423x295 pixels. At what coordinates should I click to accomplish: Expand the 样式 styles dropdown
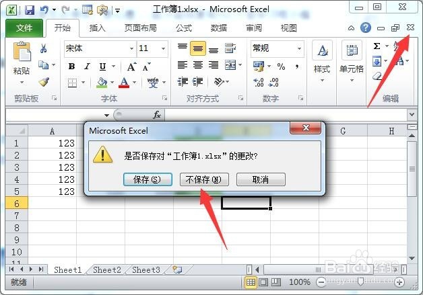point(322,80)
